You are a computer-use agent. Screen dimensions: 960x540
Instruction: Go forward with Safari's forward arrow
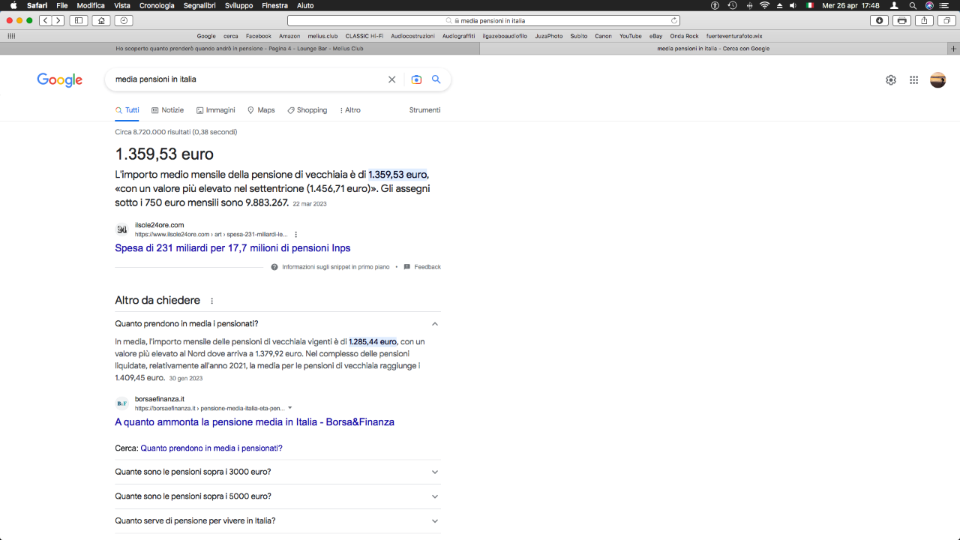58,20
